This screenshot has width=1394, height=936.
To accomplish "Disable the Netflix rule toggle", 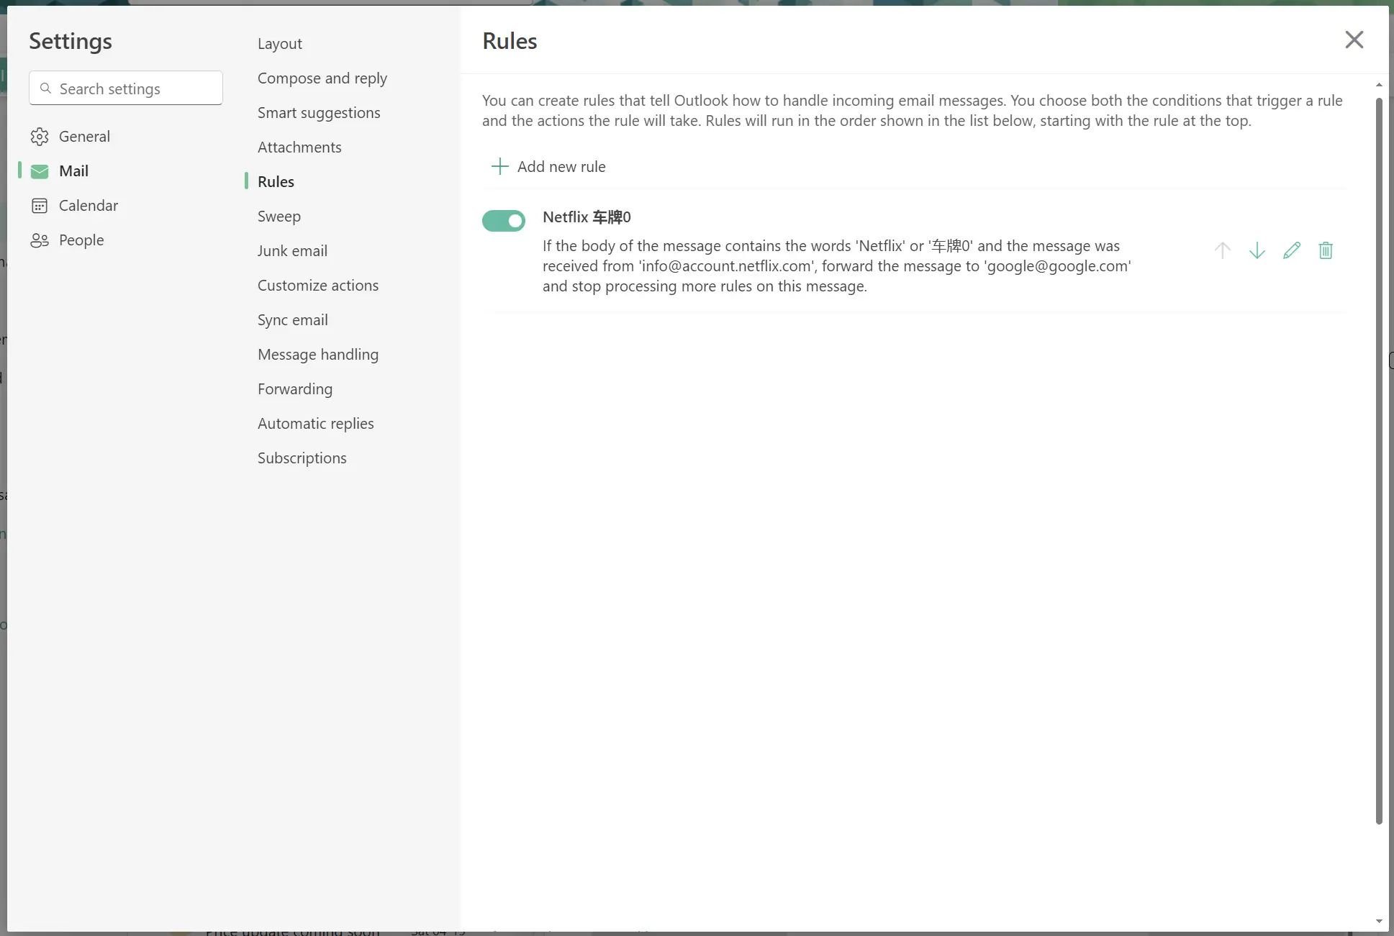I will point(504,221).
